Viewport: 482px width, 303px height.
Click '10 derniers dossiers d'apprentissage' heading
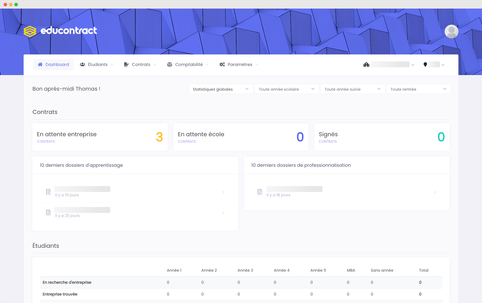pos(81,165)
